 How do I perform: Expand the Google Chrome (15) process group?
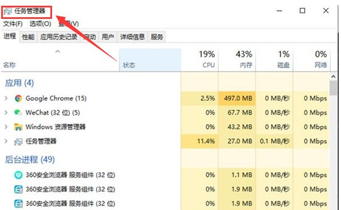tap(6, 98)
